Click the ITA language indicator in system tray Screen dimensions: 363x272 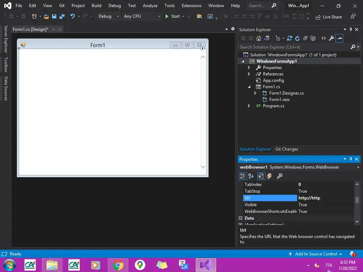pyautogui.click(x=329, y=265)
